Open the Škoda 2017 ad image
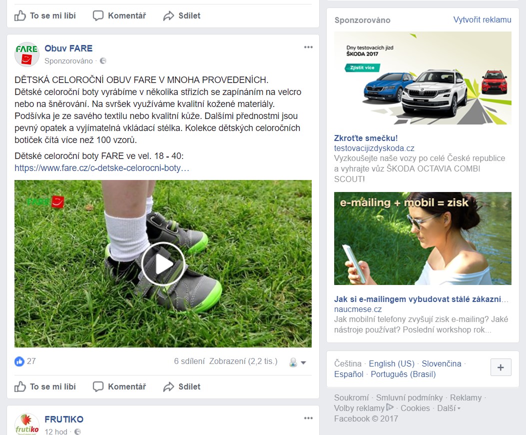 (x=423, y=78)
